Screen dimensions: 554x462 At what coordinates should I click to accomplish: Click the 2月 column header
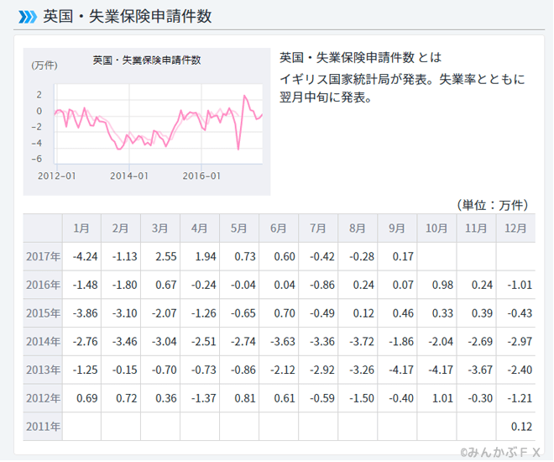[121, 228]
